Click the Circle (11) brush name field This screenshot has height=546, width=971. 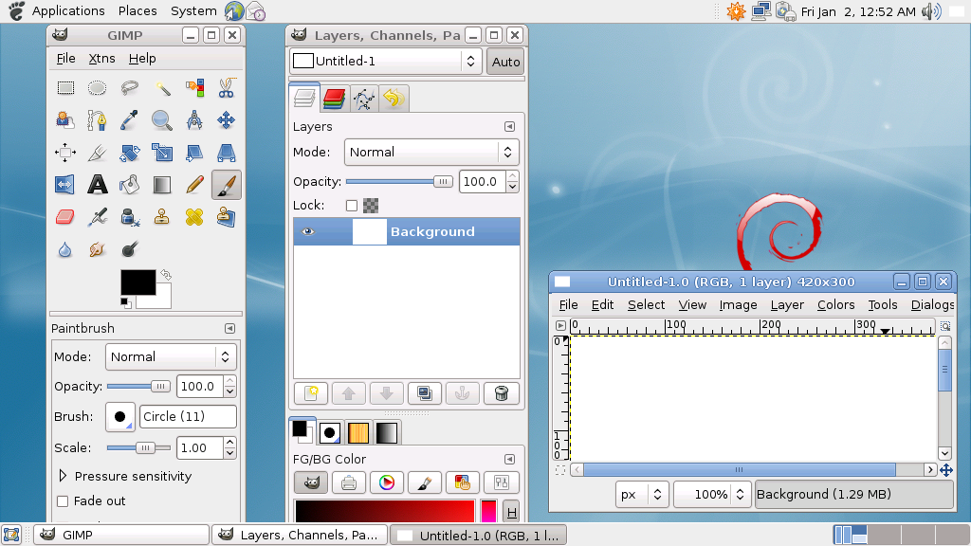click(189, 417)
